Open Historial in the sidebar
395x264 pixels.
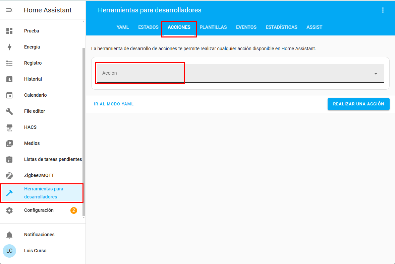tap(33, 79)
